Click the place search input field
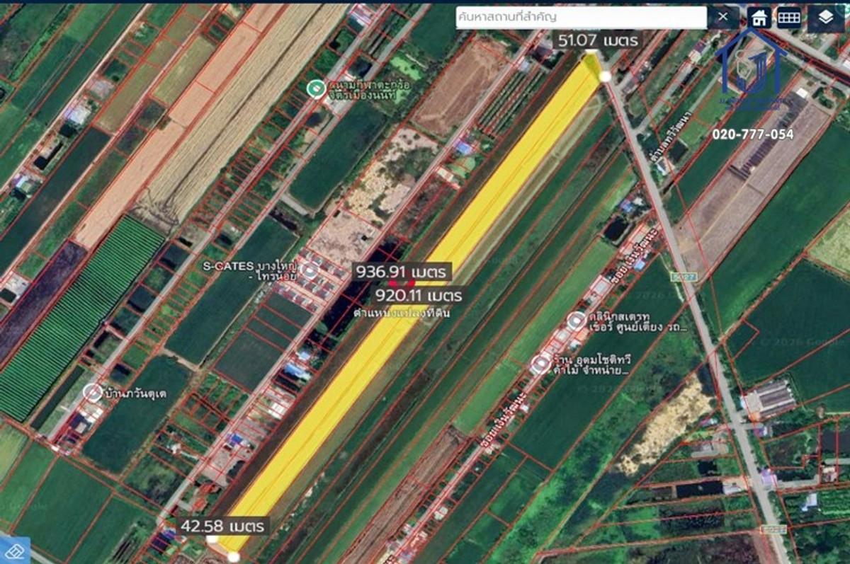The height and width of the screenshot is (564, 850). pos(581,17)
